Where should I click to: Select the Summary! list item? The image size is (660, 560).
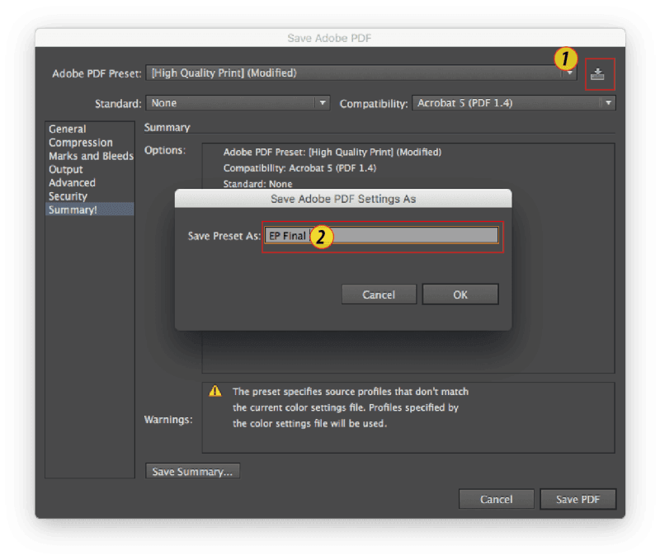[x=73, y=209]
